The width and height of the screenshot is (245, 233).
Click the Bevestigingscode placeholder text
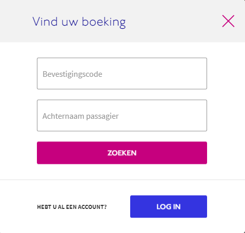pyautogui.click(x=72, y=74)
